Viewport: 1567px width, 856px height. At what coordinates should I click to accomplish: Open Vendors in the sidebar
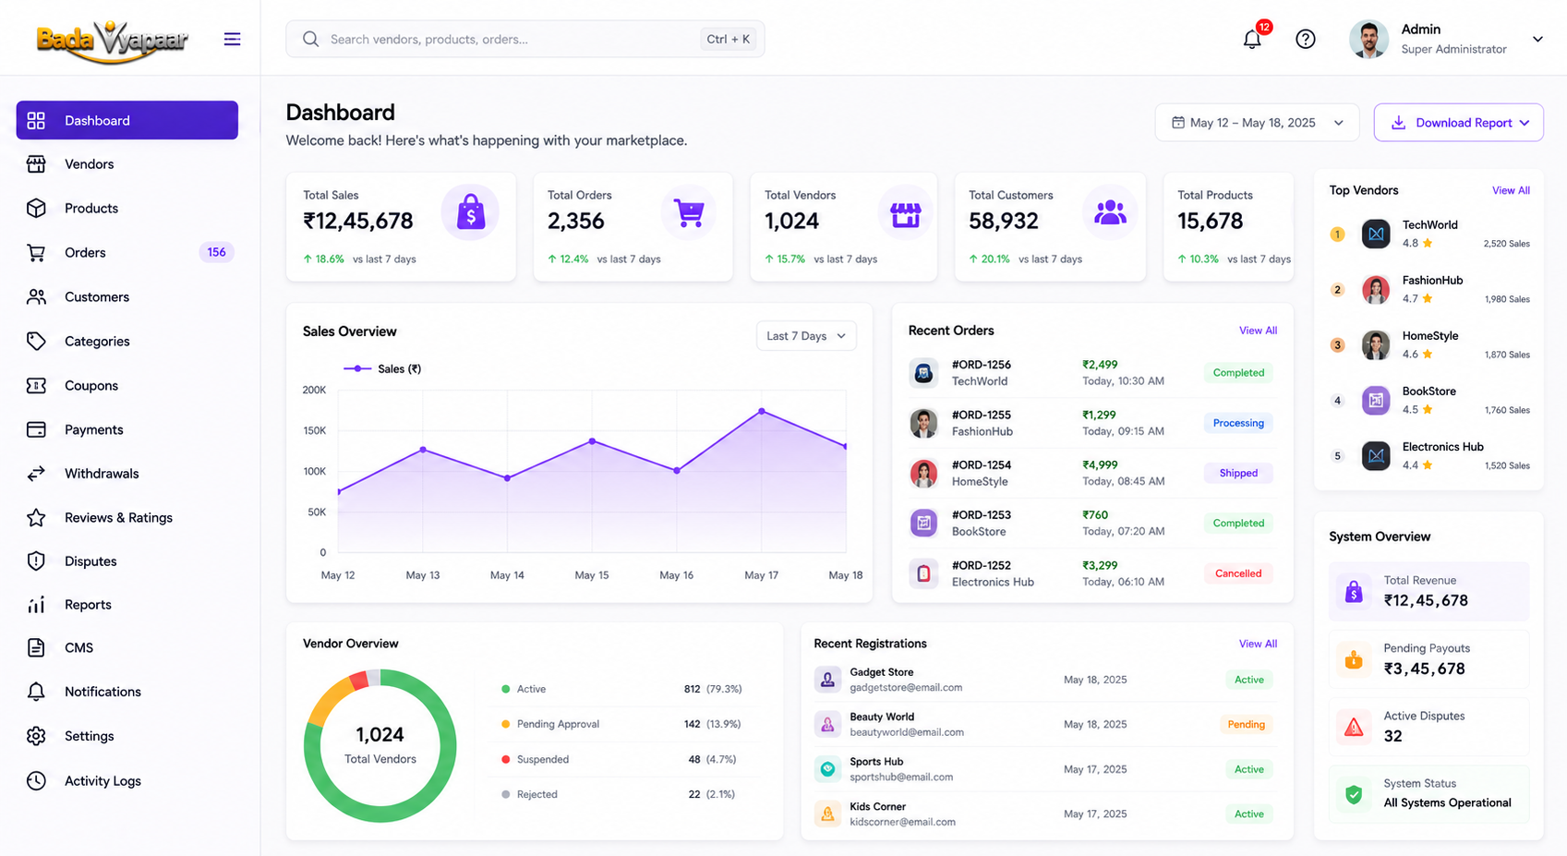(x=127, y=164)
